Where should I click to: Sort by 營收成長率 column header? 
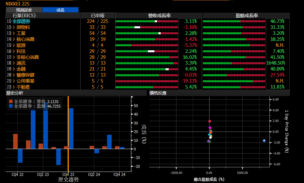[159, 16]
